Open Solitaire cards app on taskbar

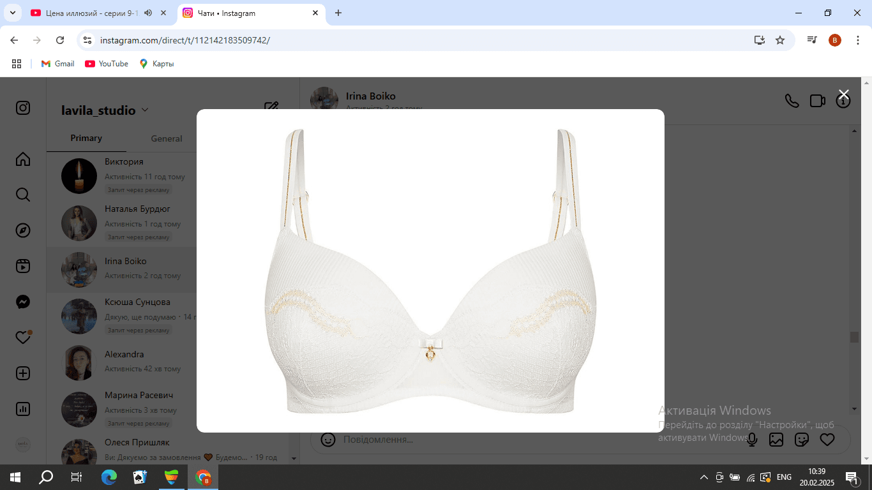pos(140,477)
